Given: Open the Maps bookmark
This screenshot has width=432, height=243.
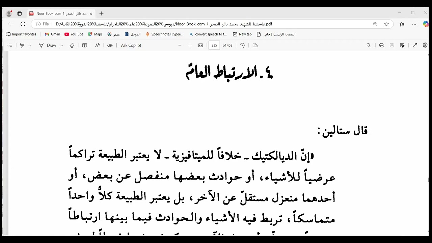Looking at the screenshot, I should 95,34.
